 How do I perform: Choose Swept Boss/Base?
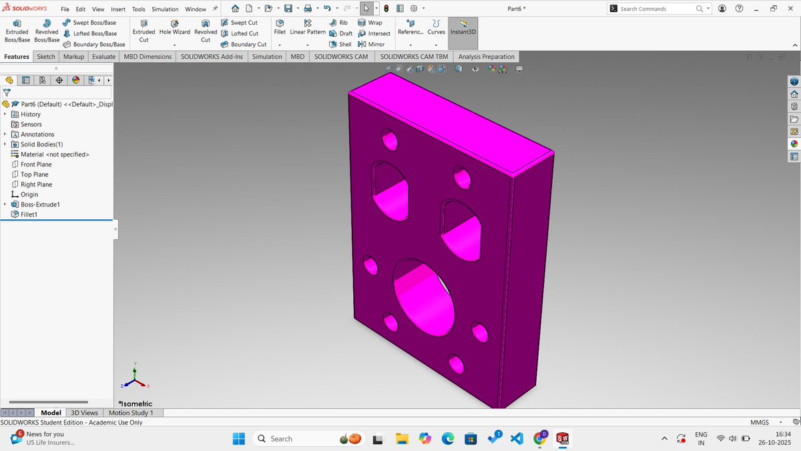89,23
